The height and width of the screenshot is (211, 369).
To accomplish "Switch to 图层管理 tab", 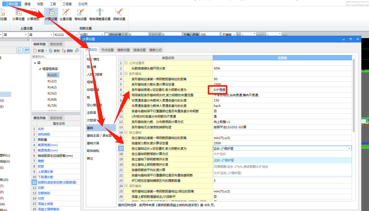I will [56, 118].
